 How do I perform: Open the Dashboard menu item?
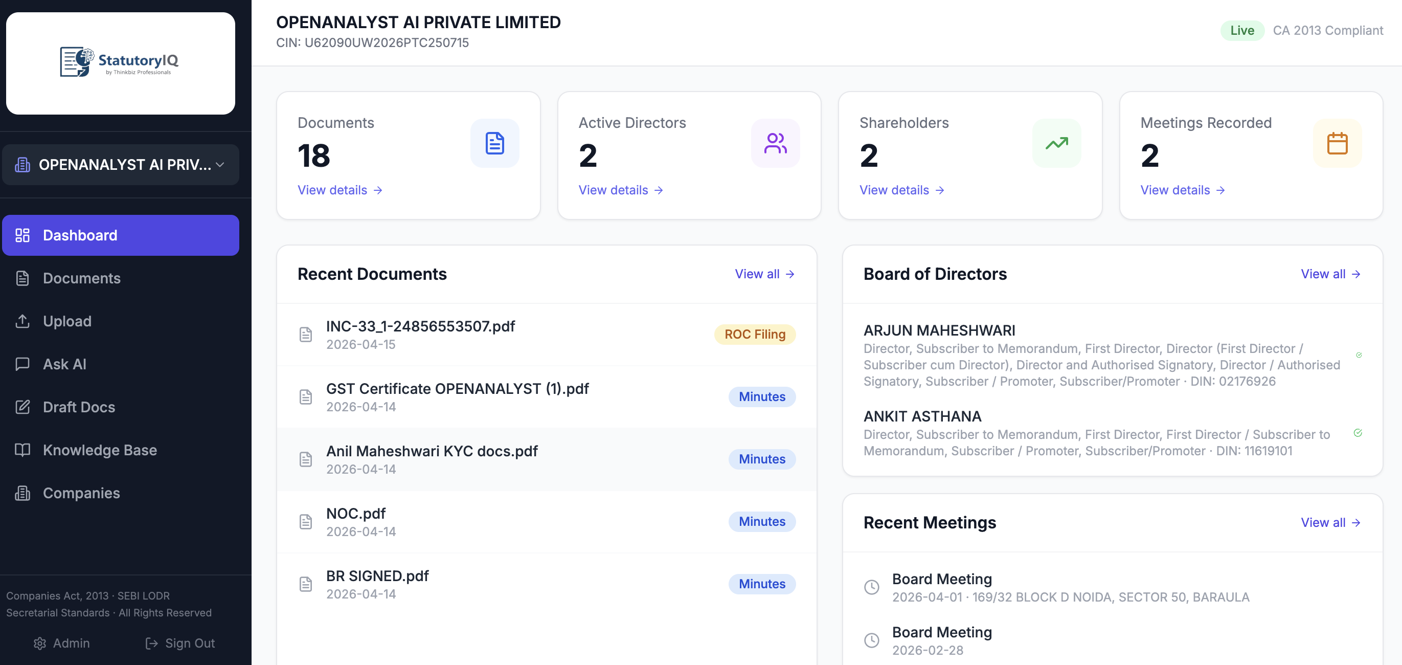(x=120, y=235)
